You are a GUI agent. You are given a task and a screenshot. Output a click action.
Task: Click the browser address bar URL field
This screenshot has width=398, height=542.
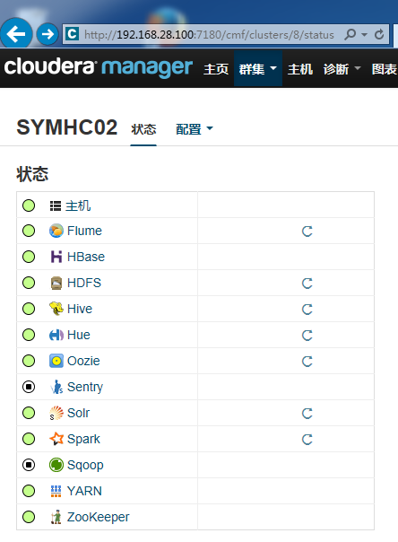click(209, 35)
